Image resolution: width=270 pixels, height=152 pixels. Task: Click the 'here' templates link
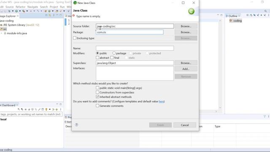pos(161,101)
